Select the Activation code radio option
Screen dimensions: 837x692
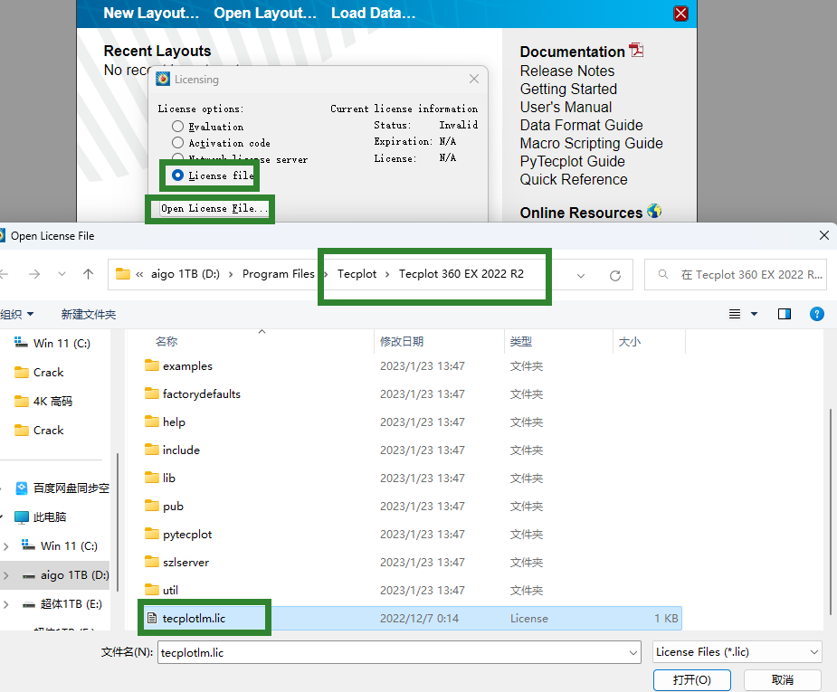tap(177, 142)
